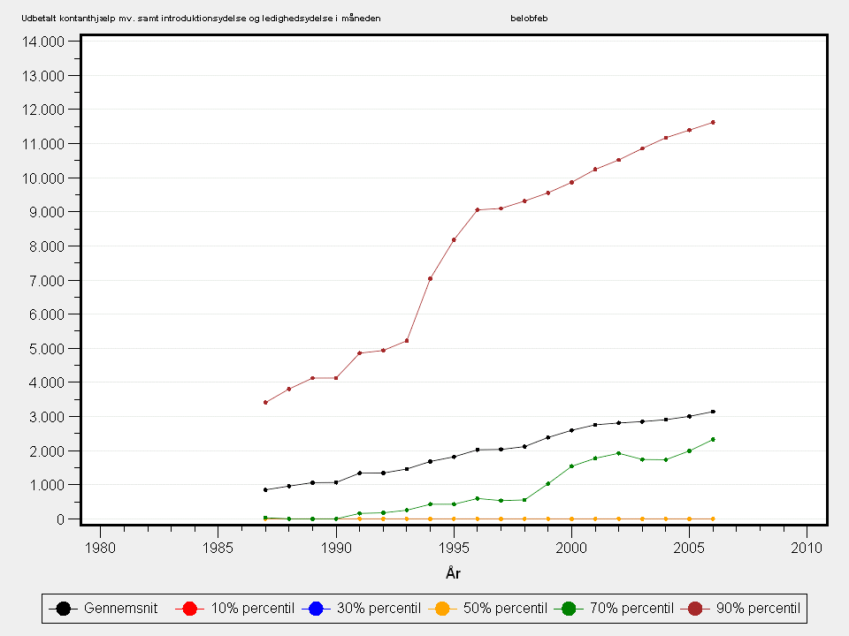Screen dimensions: 849x636
Task: Click the chart title starting "Udbetalt kontanthjælp"
Action: tap(201, 18)
